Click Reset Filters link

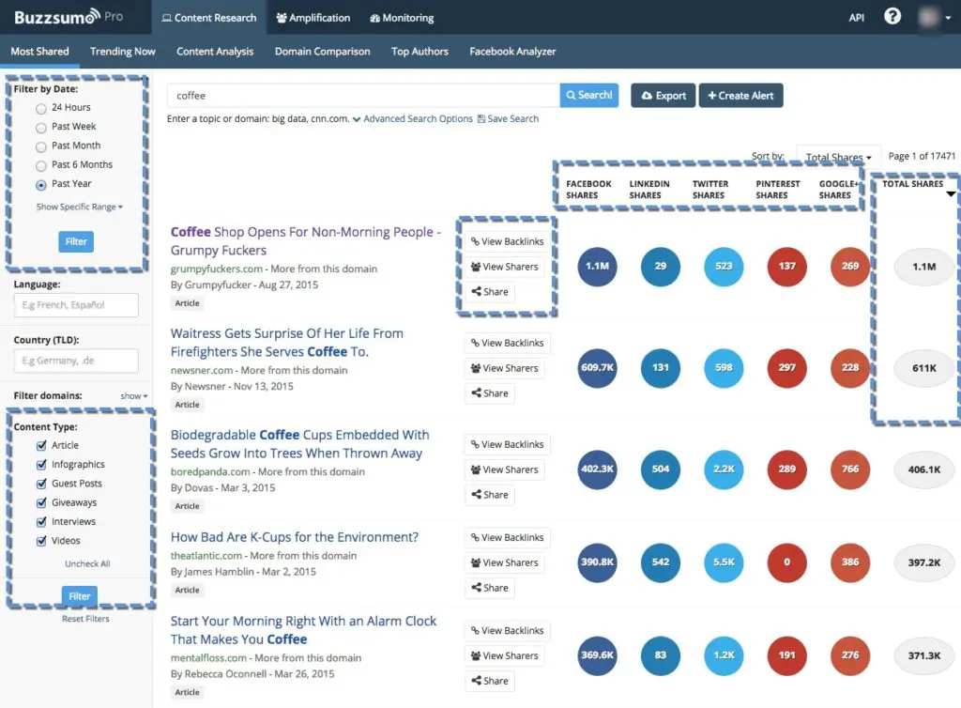coord(85,619)
